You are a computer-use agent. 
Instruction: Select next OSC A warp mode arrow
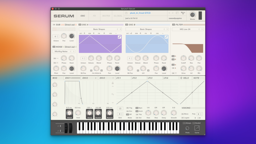(x=102, y=71)
